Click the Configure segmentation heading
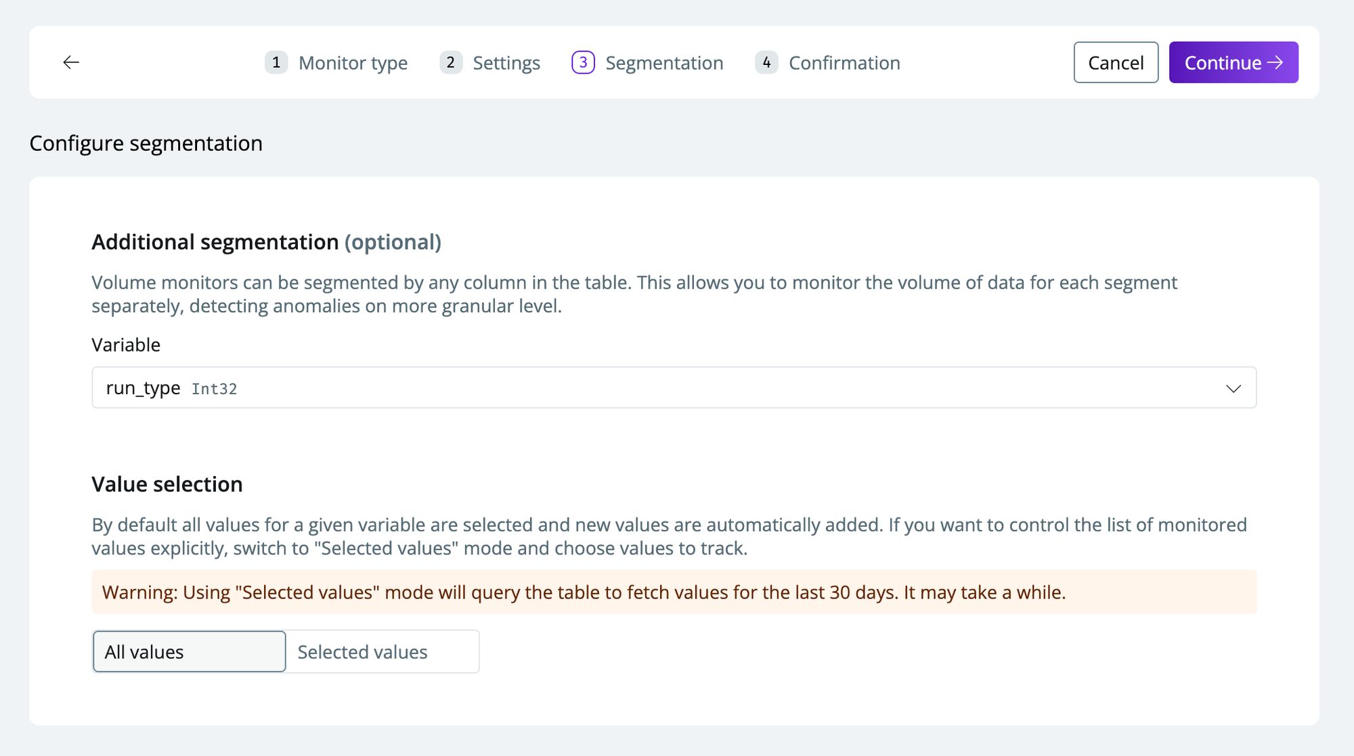This screenshot has height=756, width=1354. [146, 143]
